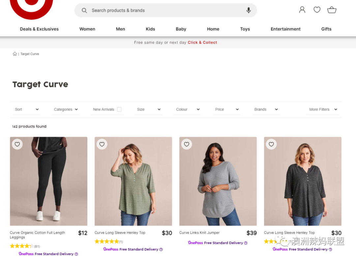Open the $30 green Henley Top title link
This screenshot has height=257, width=356.
tap(120, 233)
